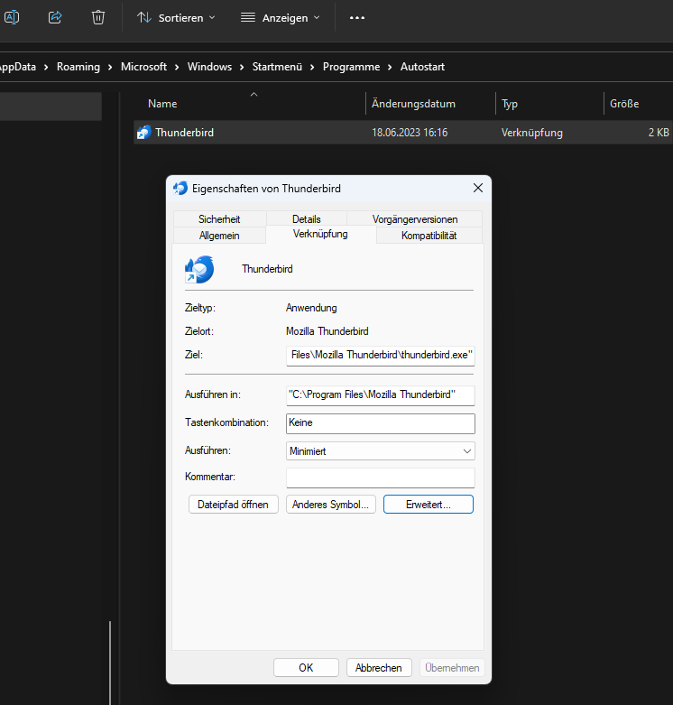Expand chevron after Microsoft in breadcrumb

pos(177,67)
